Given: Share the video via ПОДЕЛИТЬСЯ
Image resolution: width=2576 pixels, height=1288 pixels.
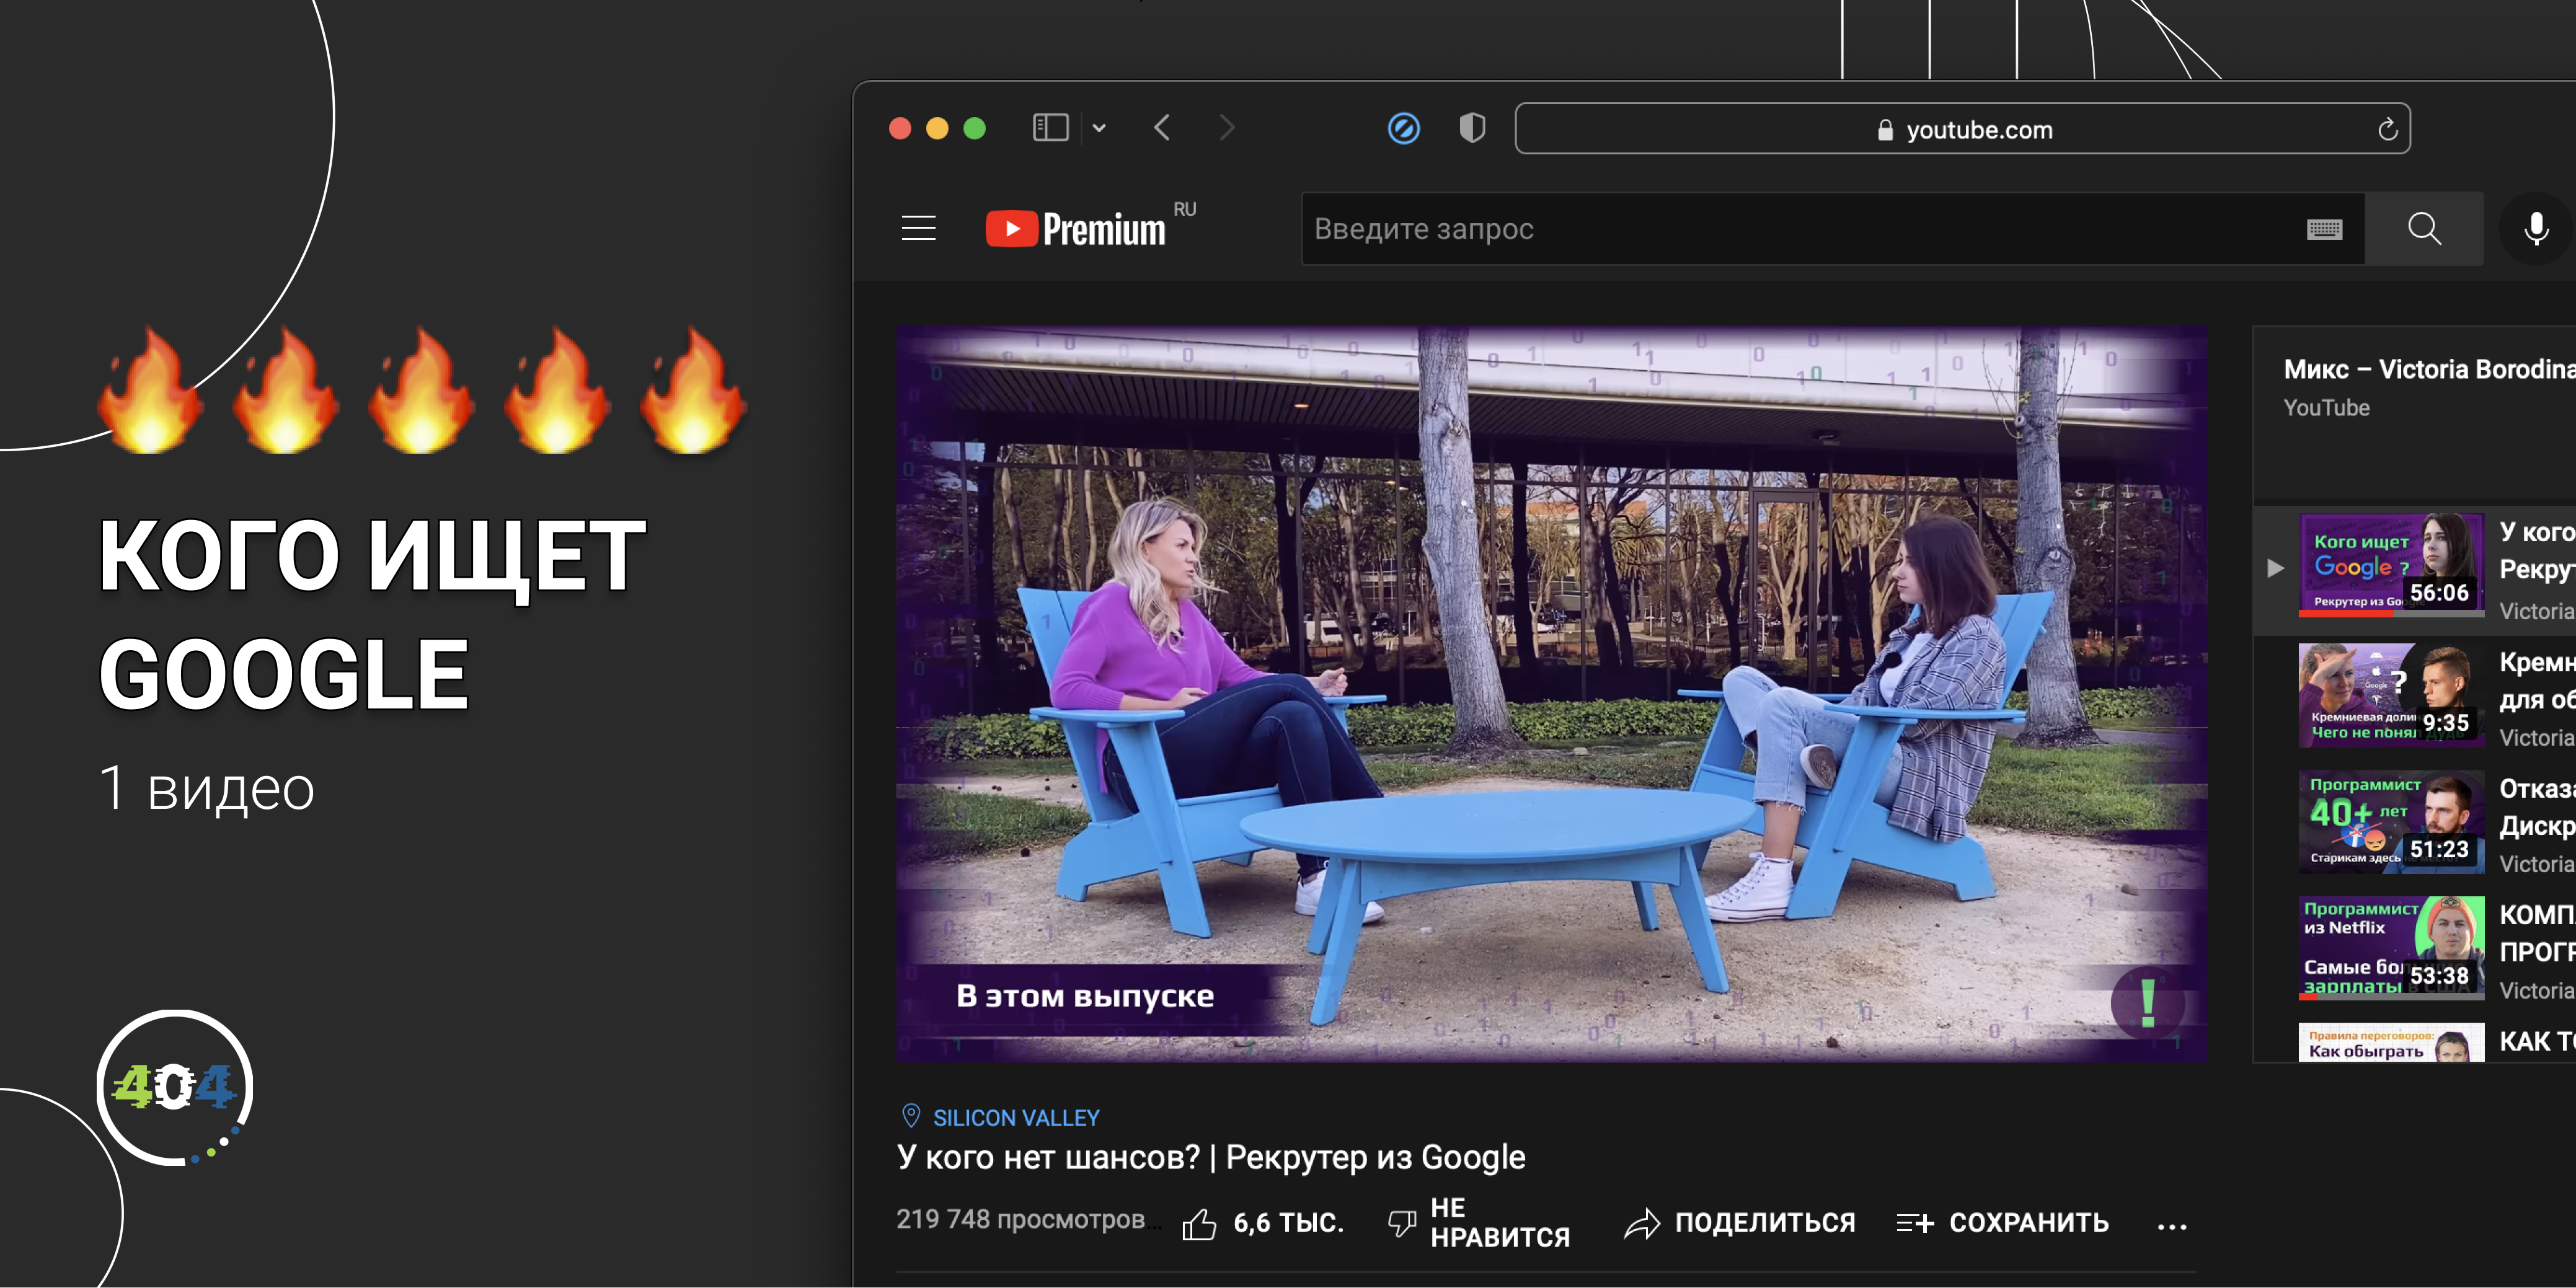Looking at the screenshot, I should pos(1740,1223).
